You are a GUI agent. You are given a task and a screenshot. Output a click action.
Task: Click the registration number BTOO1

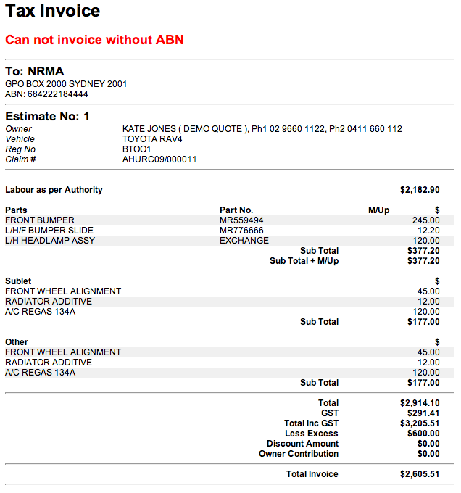(x=137, y=149)
